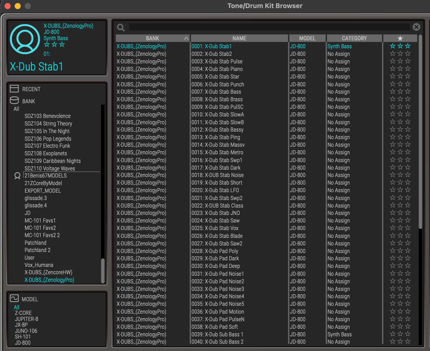430x351 pixels.
Task: Rate the X-Dub Stab Noise row
Action: click(x=400, y=175)
